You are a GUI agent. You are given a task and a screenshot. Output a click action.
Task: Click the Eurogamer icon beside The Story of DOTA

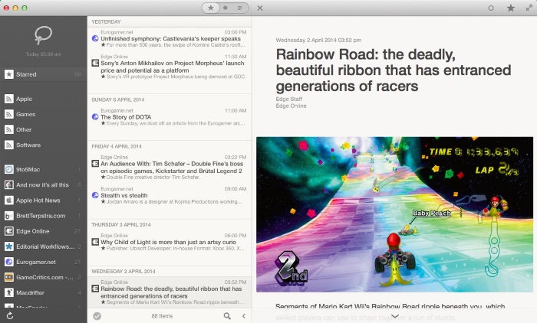(x=95, y=117)
